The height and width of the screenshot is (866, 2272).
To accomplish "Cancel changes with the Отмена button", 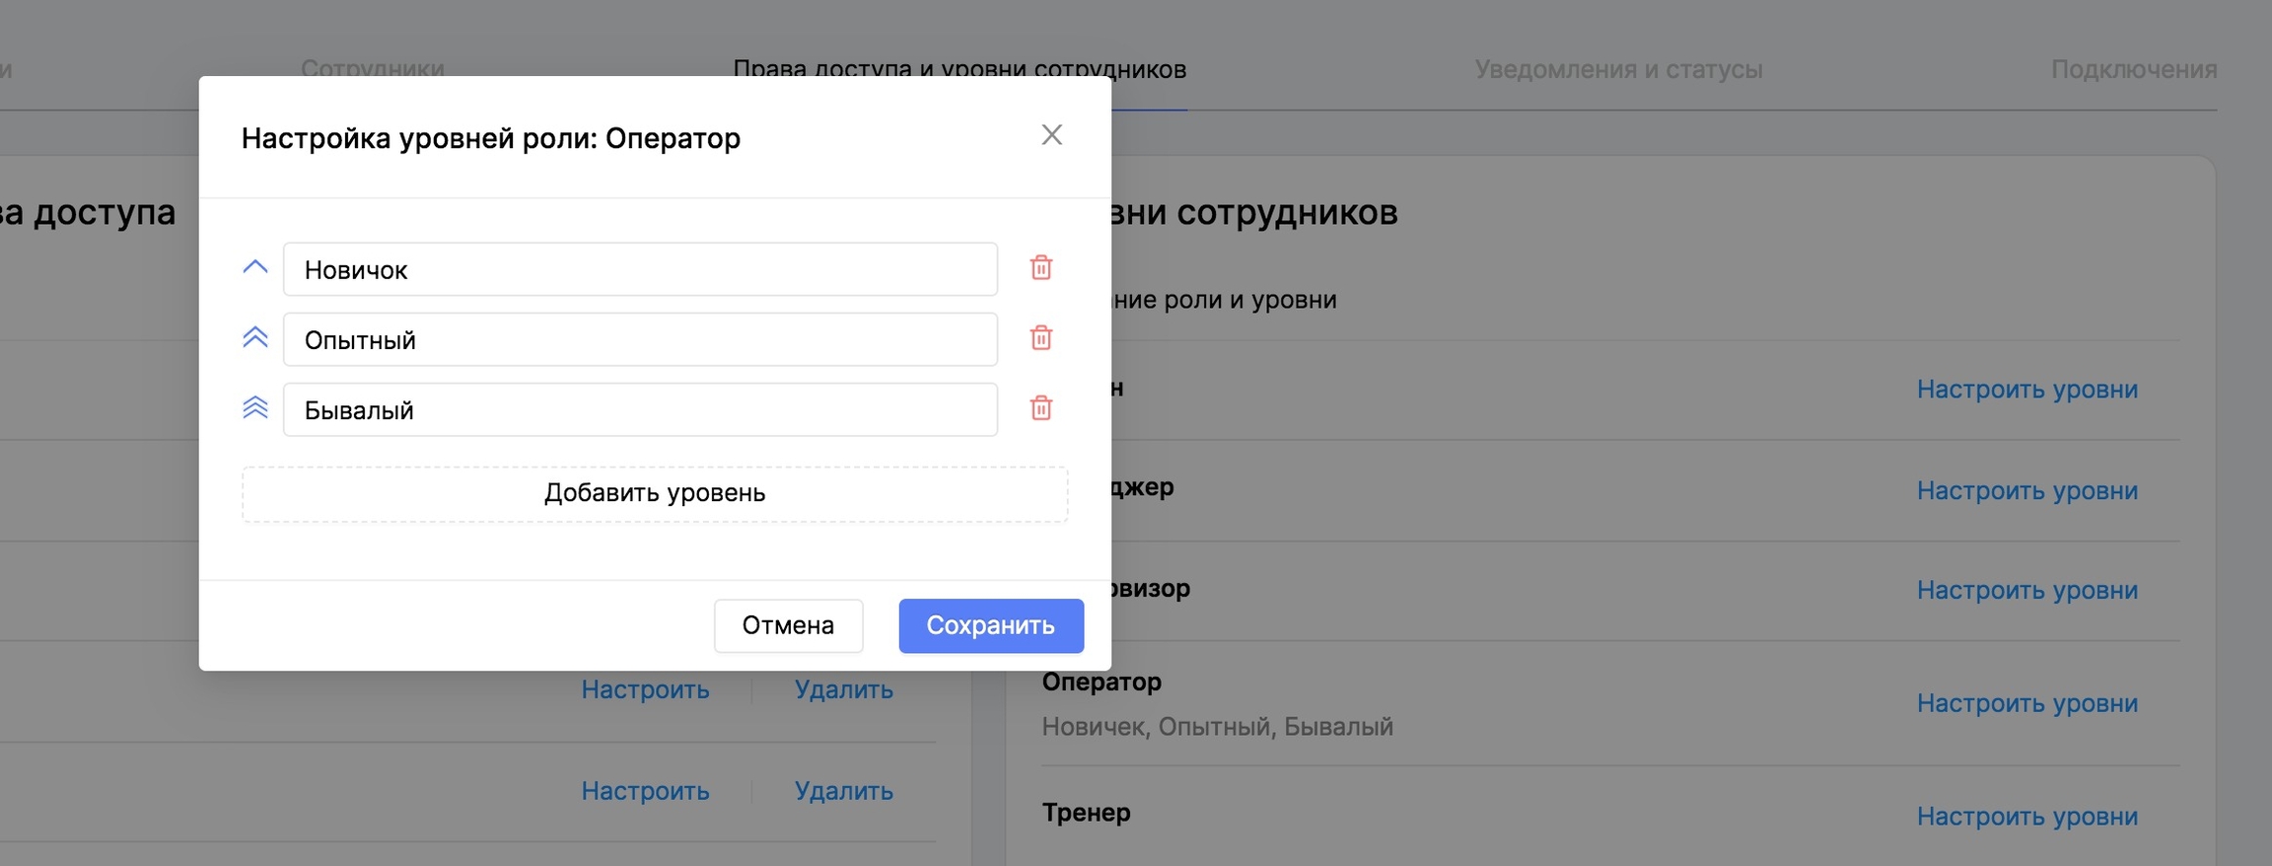I will pos(788,625).
